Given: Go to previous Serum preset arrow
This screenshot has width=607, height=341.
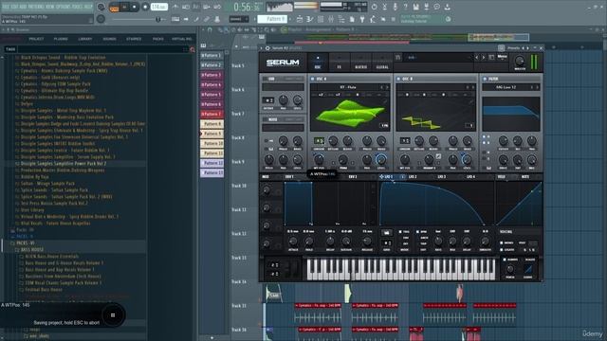Looking at the screenshot, I should [477, 57].
